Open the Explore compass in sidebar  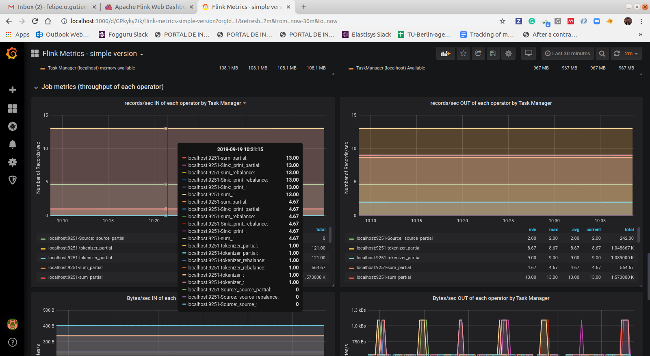(13, 126)
